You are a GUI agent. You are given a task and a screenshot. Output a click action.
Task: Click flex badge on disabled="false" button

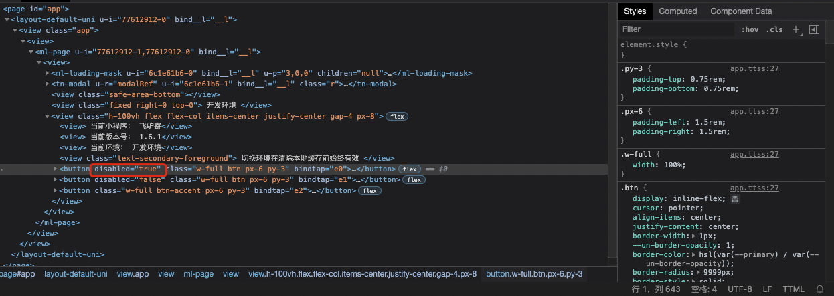tap(413, 180)
